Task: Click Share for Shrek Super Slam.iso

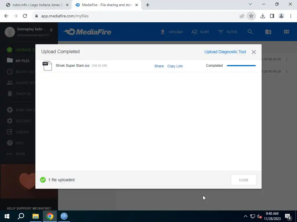Action: (x=159, y=66)
